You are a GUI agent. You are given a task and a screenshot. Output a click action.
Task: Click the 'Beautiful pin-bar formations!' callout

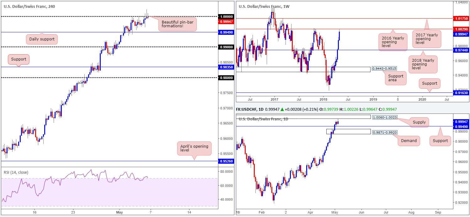pyautogui.click(x=177, y=24)
